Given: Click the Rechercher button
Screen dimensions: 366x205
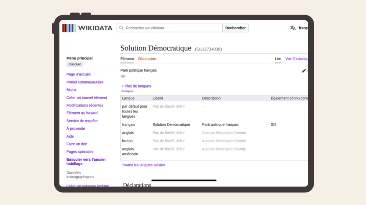Looking at the screenshot, I should click(x=235, y=28).
